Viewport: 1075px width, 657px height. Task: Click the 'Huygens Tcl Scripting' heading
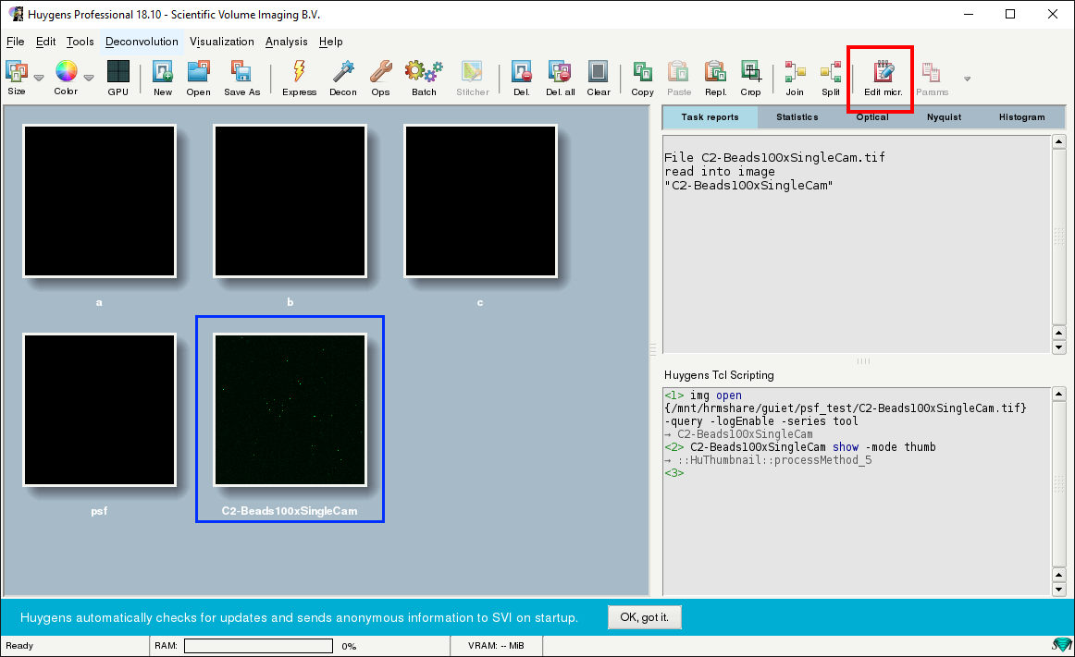pos(719,375)
